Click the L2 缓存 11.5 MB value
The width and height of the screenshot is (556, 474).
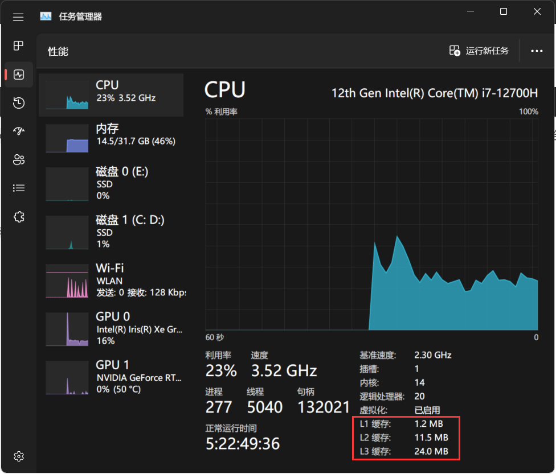[x=431, y=438]
